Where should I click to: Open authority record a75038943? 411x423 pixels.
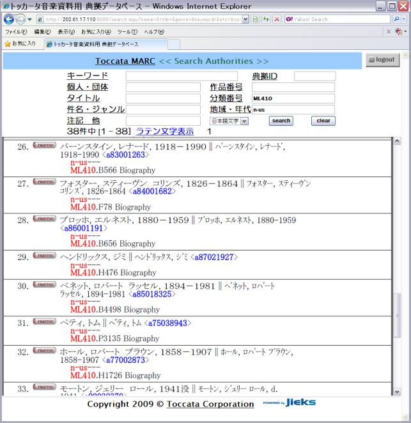167,323
